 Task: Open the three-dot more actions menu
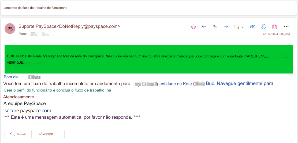[x=286, y=27]
